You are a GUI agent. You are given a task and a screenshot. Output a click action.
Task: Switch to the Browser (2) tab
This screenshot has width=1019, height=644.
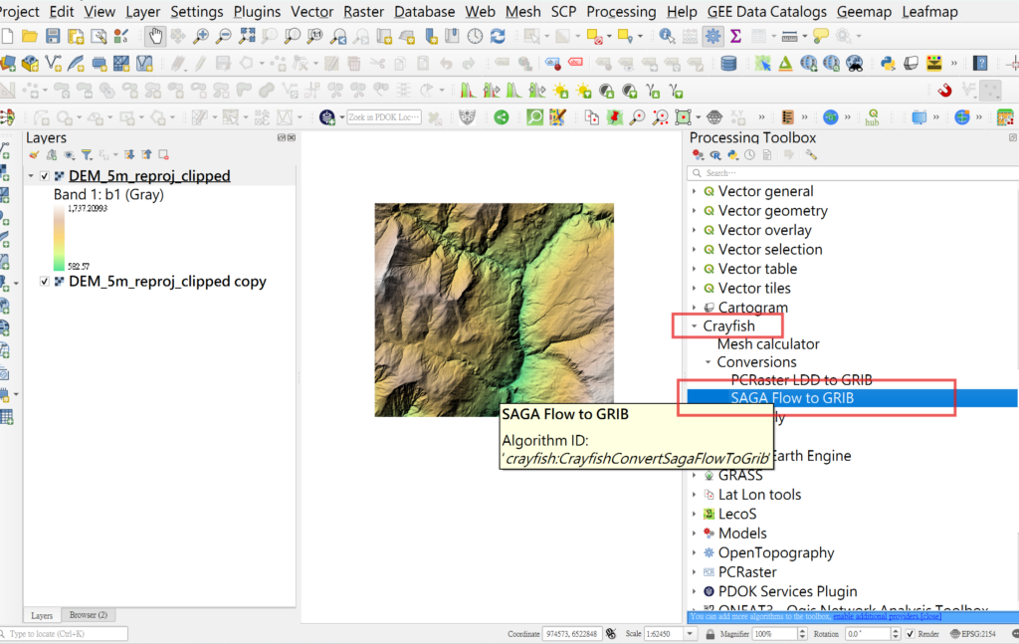[x=89, y=615]
